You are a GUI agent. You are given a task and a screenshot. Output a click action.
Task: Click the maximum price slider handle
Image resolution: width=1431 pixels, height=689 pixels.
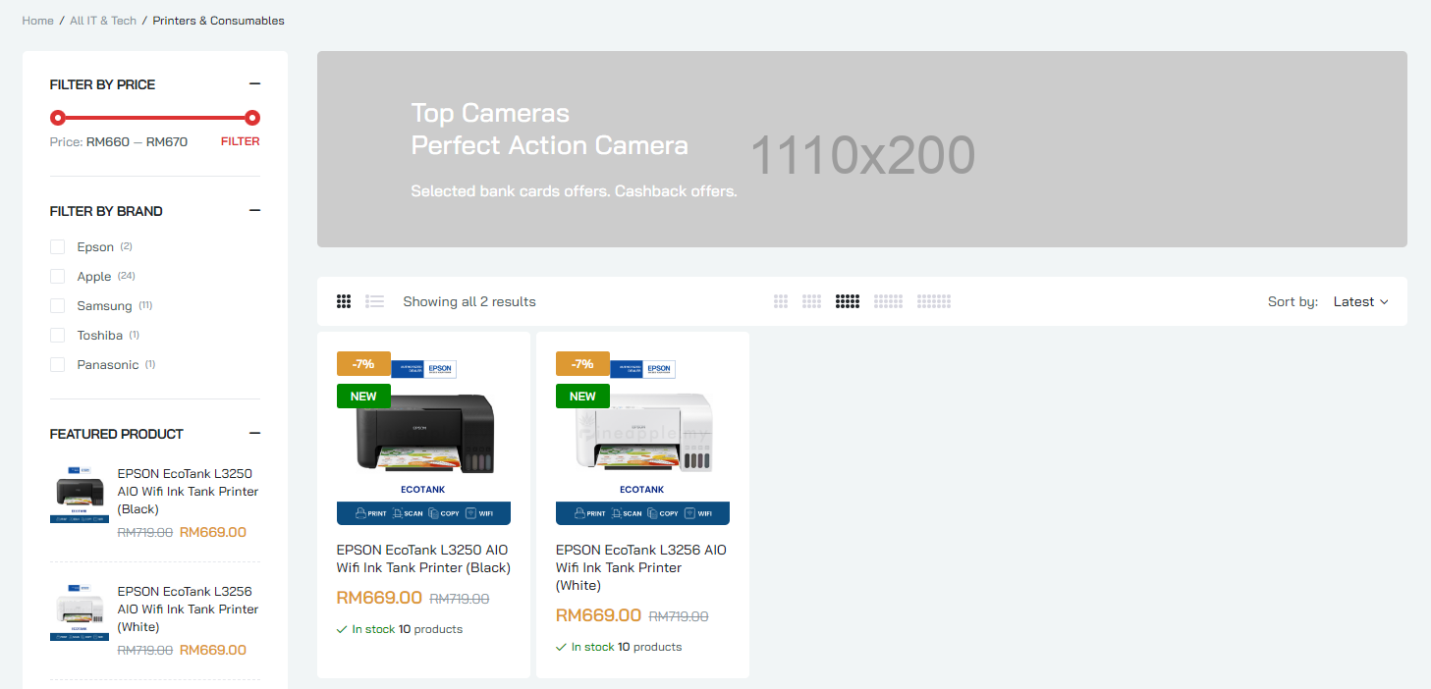coord(252,118)
